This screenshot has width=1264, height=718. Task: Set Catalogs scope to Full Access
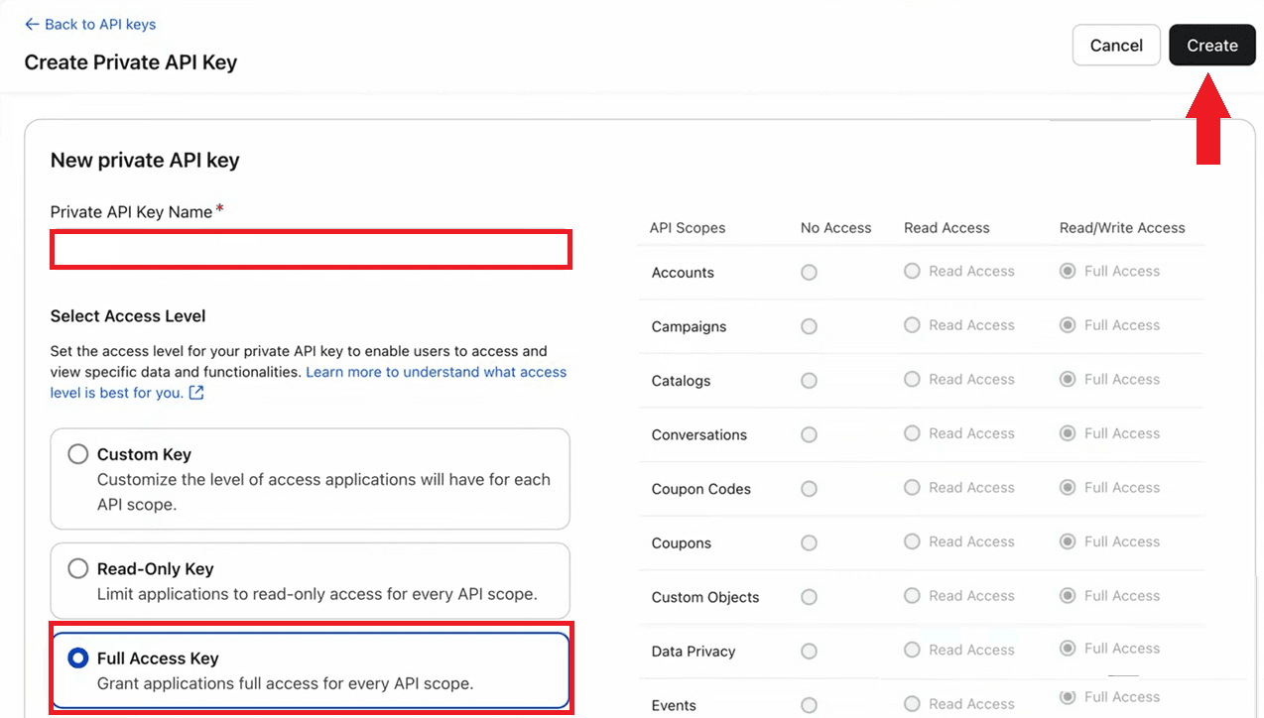pos(1068,380)
